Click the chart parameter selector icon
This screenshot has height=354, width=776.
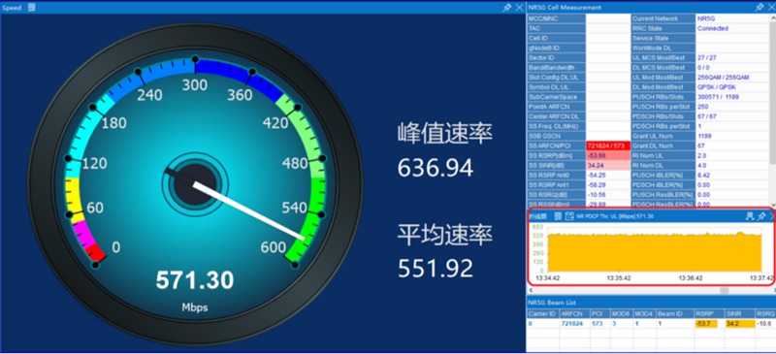coord(569,216)
